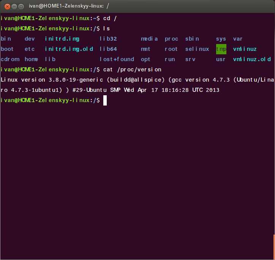The height and width of the screenshot is (260, 275).
Task: Click the 'sys' directory name
Action: pos(221,39)
